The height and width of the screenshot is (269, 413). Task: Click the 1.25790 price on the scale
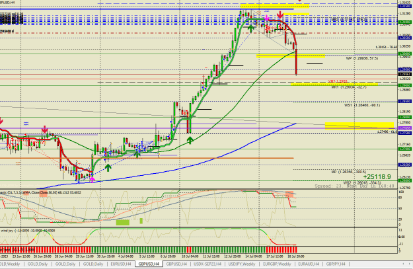(405, 188)
